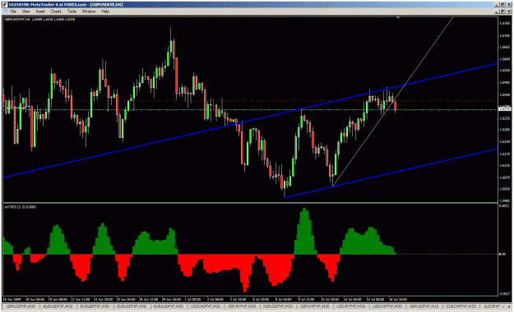Switch to the GBPUSDFXF,M30 chart tab

tap(21, 306)
